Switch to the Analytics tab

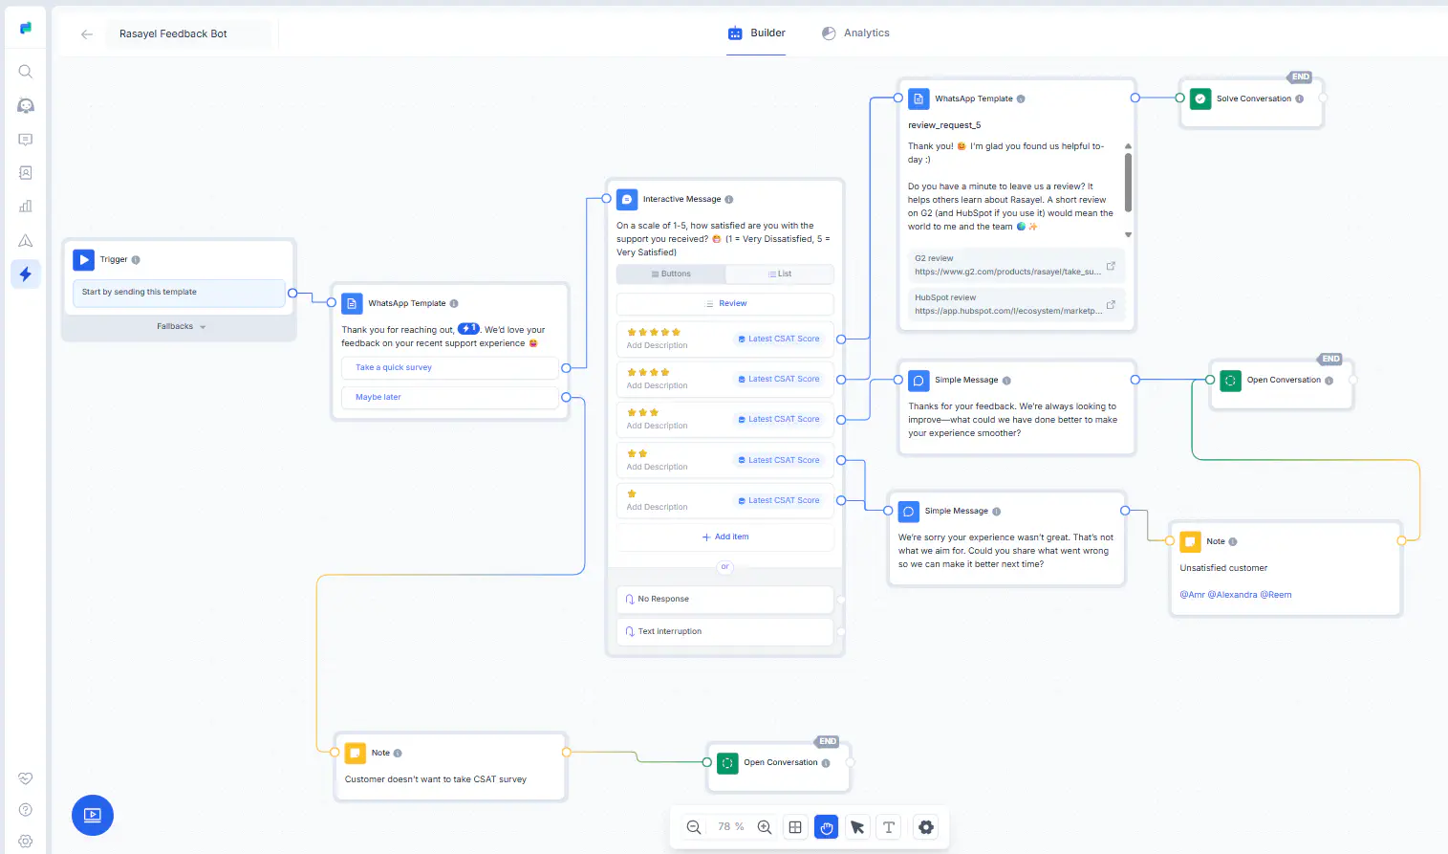[855, 33]
